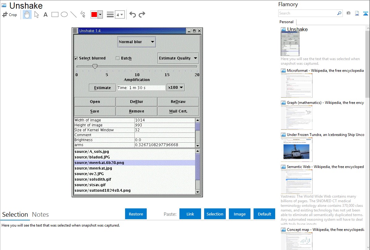The image size is (370, 250).
Task: Undo the last annotation
Action: click(x=132, y=14)
